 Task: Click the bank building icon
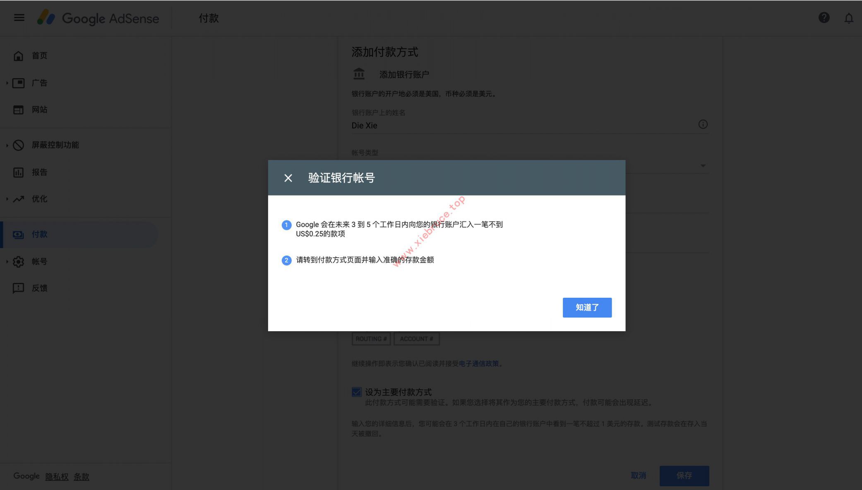(359, 74)
